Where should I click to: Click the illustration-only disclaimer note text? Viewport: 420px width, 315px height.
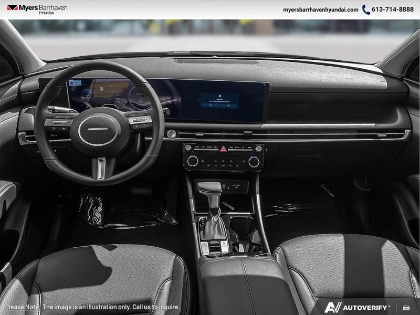[93, 307]
